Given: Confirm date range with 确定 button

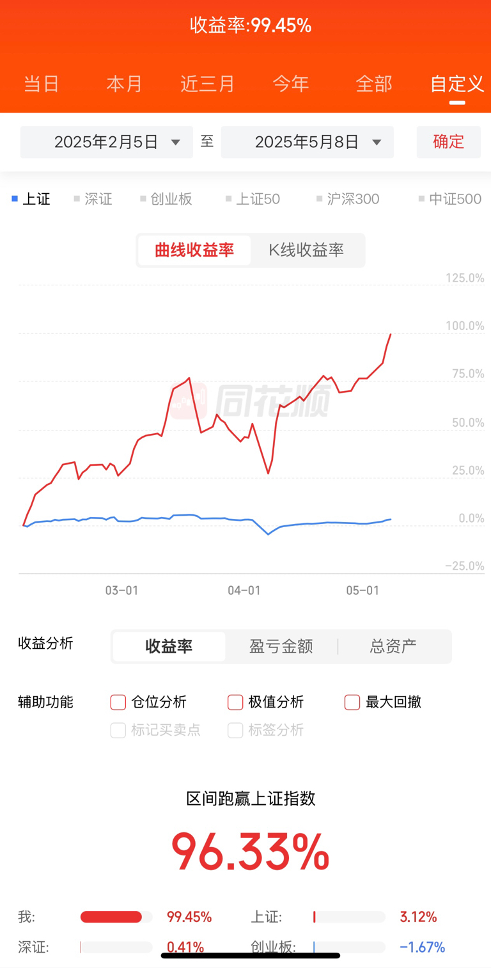Looking at the screenshot, I should [x=449, y=142].
